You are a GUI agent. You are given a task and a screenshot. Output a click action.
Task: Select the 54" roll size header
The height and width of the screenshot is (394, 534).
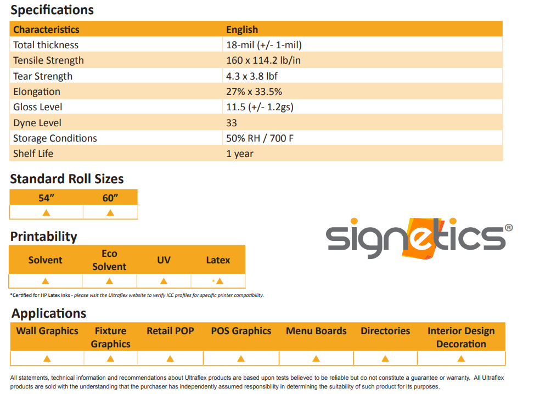[46, 198]
